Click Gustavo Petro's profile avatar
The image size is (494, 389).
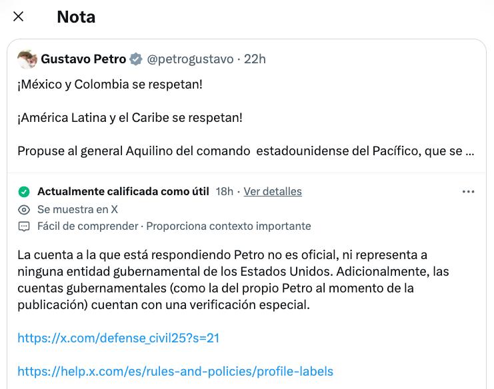tap(27, 59)
